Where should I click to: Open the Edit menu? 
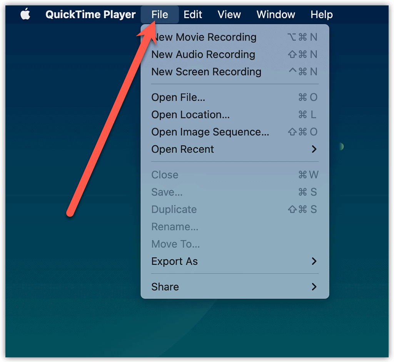coord(192,14)
